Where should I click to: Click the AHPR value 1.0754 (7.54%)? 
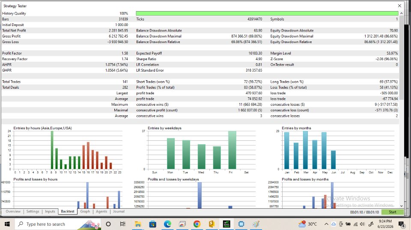point(116,65)
